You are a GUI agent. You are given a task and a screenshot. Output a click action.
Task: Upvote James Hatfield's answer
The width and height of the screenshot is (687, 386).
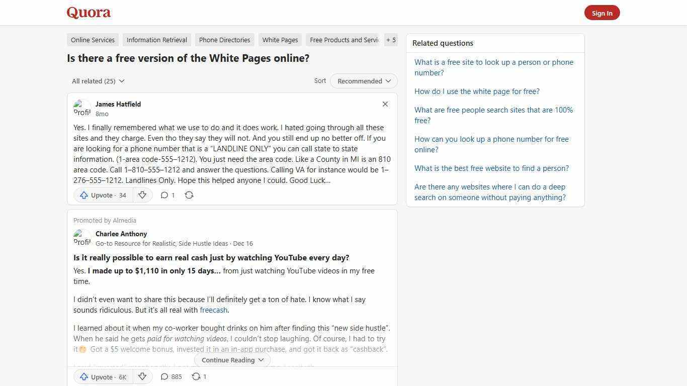point(102,195)
